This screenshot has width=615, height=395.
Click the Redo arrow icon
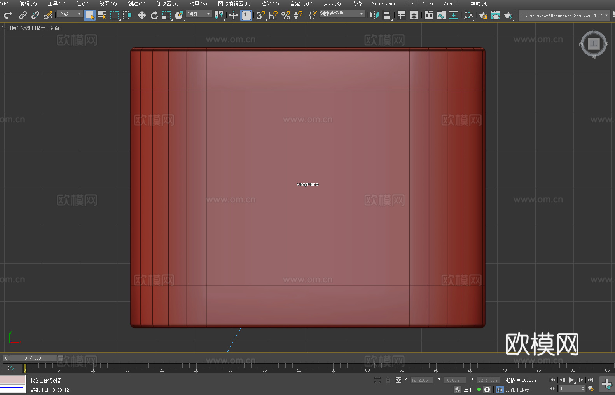click(8, 15)
